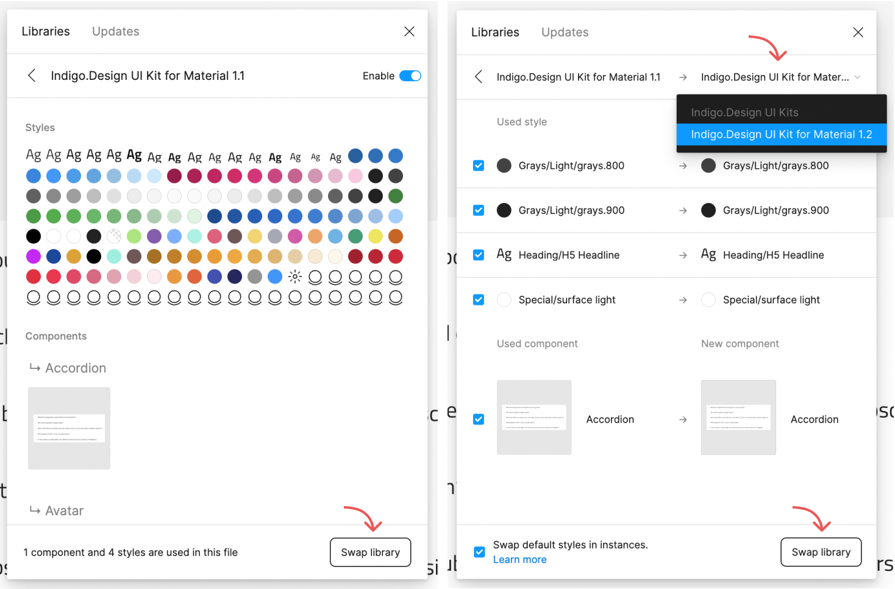Click the bold Ag text style icon

tap(134, 155)
